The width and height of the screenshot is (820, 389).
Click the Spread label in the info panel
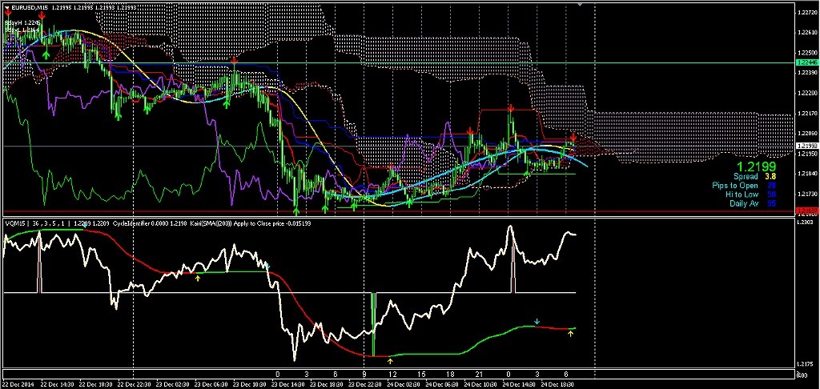746,177
